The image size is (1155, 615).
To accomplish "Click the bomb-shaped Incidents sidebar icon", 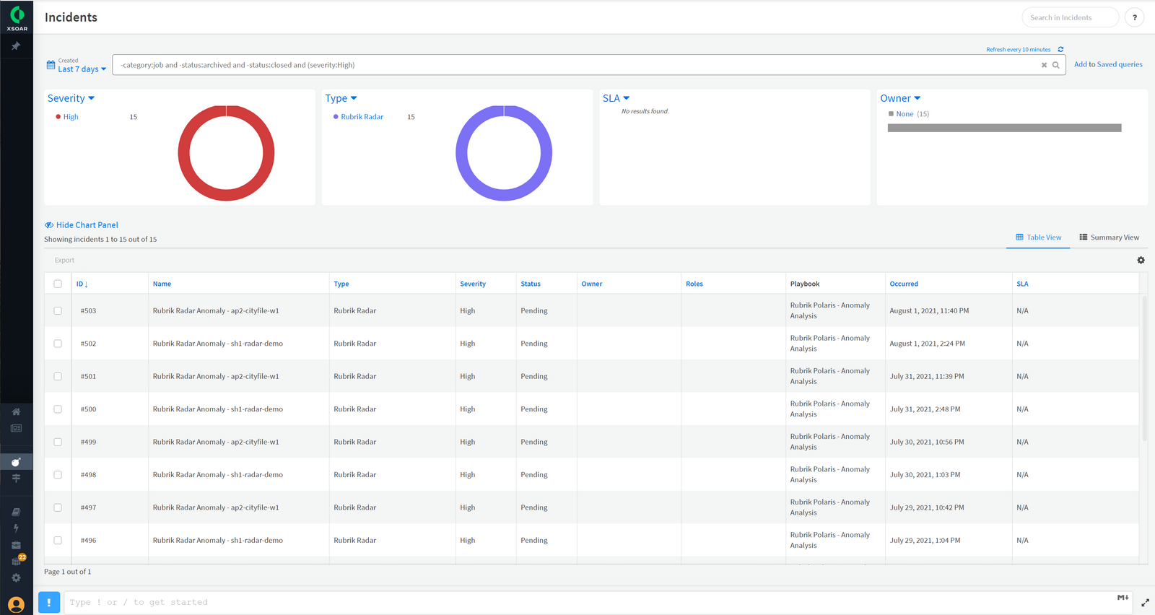I will coord(16,462).
